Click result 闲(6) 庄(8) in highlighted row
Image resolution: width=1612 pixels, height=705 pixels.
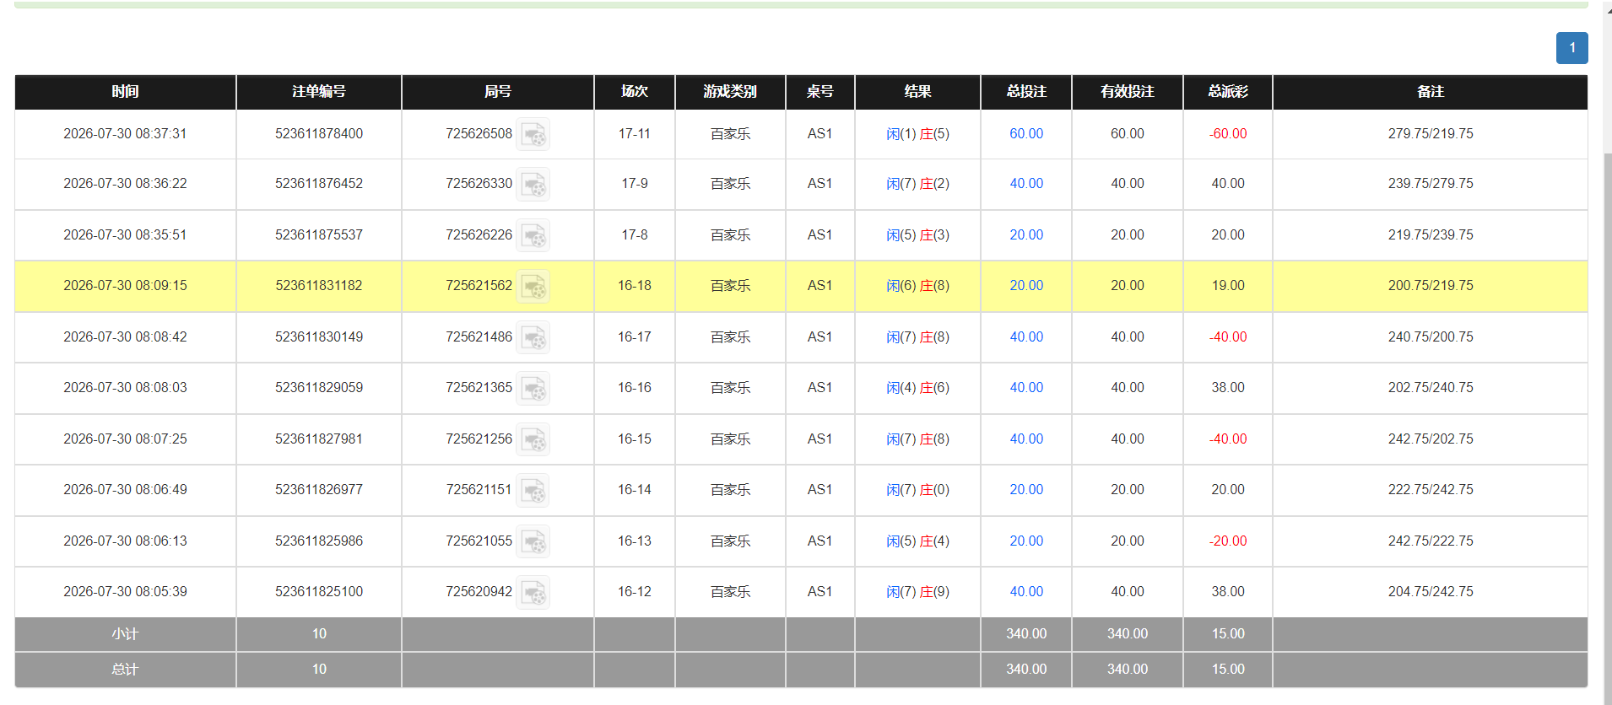click(x=917, y=286)
